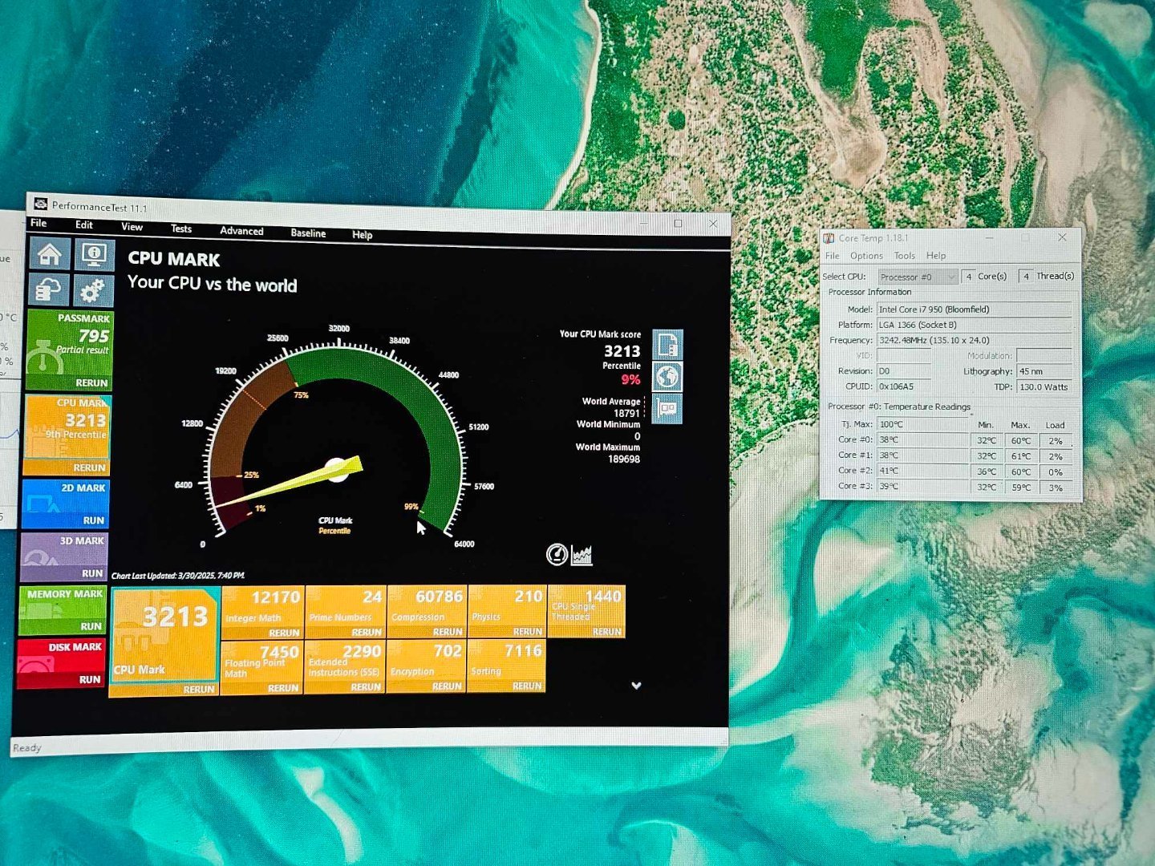Rerun the Physics test
Image resolution: width=1155 pixels, height=866 pixels.
pyautogui.click(x=528, y=632)
